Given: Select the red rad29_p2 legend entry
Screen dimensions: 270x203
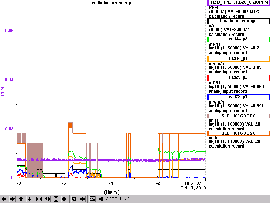Looking at the screenshot, I should (239, 78).
